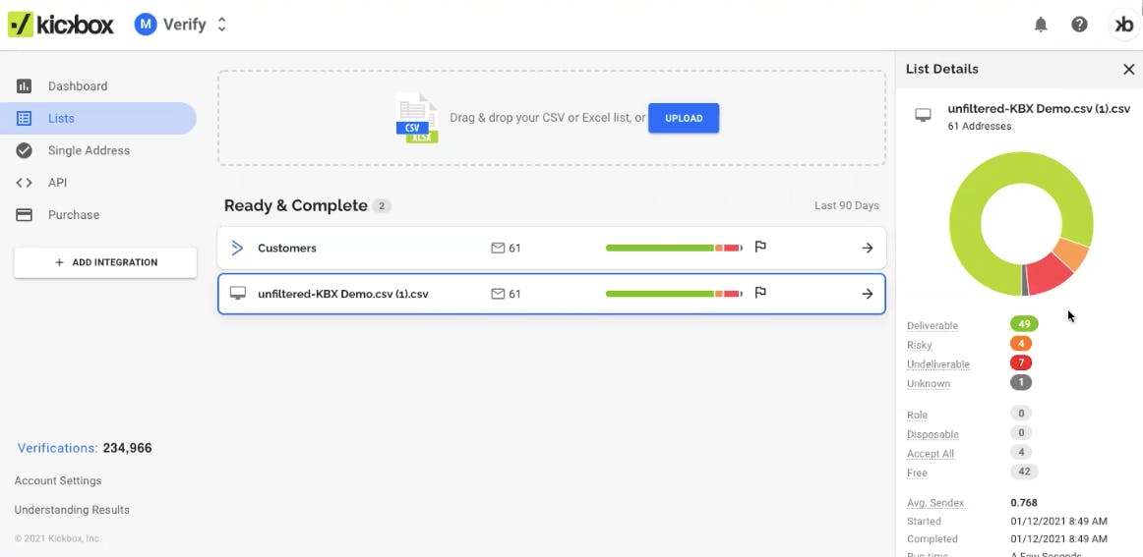Screen dimensions: 1143x557
Task: Click the Unknown label
Action: click(x=929, y=384)
